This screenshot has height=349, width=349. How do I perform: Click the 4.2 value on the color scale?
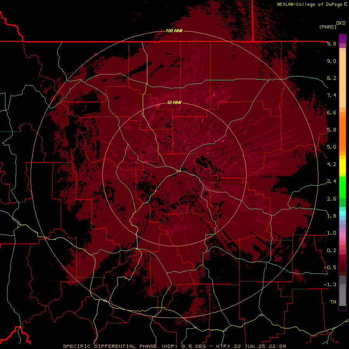point(332,164)
